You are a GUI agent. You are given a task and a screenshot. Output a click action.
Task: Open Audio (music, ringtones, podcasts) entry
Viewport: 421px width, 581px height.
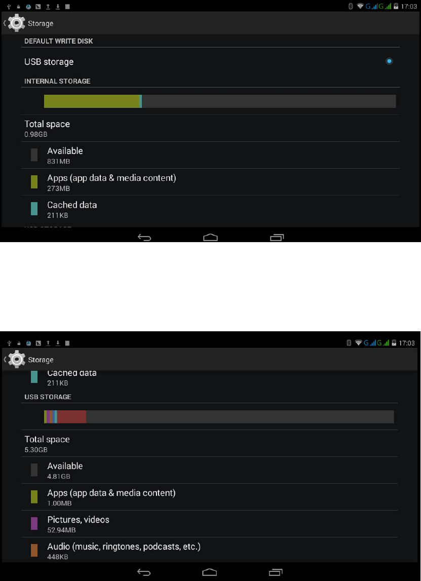point(209,551)
